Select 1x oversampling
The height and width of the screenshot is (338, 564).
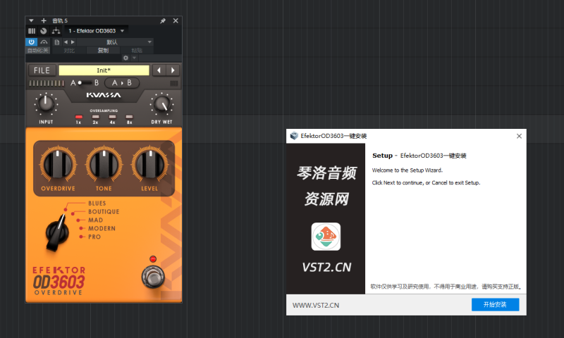click(x=79, y=117)
